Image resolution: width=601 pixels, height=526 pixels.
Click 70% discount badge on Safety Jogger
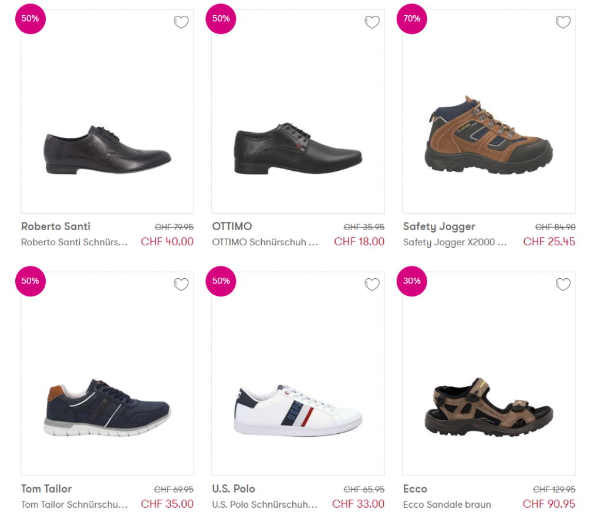coord(412,19)
